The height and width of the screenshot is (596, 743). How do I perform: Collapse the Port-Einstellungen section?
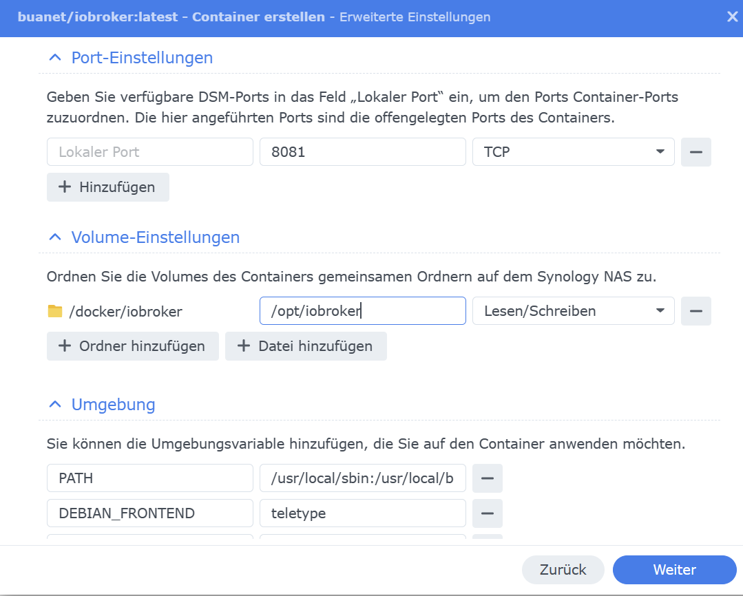pyautogui.click(x=55, y=58)
